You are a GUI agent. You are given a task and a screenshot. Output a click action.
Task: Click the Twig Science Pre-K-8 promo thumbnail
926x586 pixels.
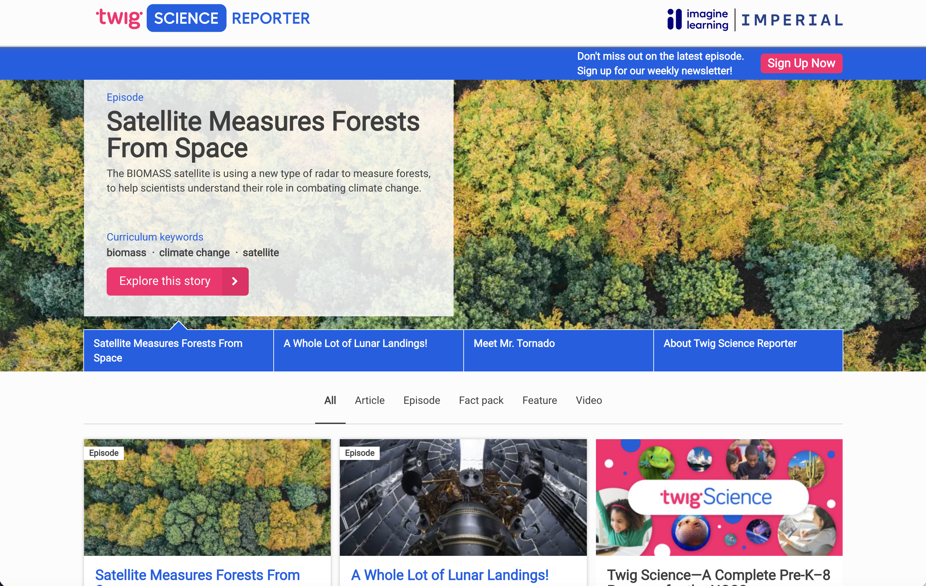tap(719, 497)
